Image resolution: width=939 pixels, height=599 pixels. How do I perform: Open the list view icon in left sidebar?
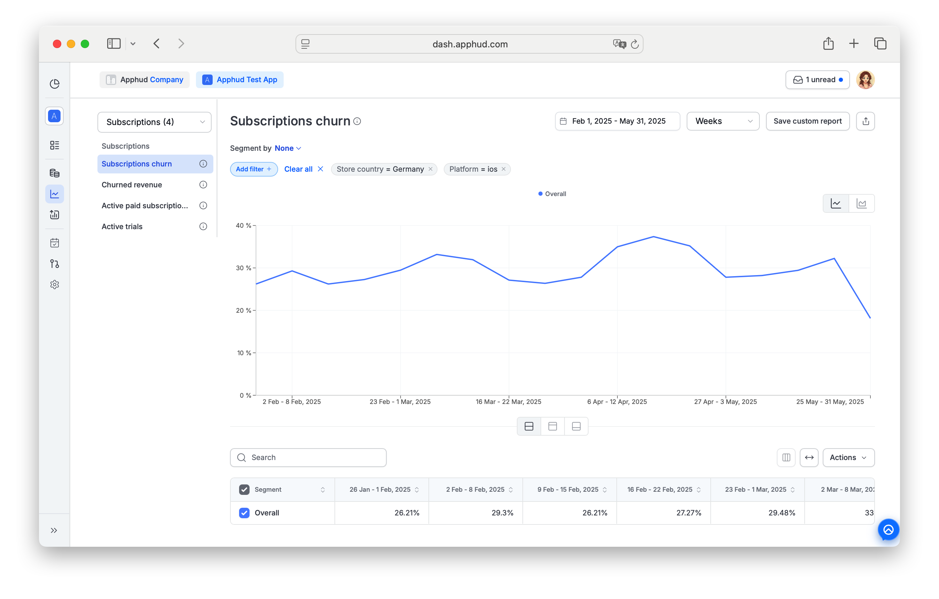(55, 145)
